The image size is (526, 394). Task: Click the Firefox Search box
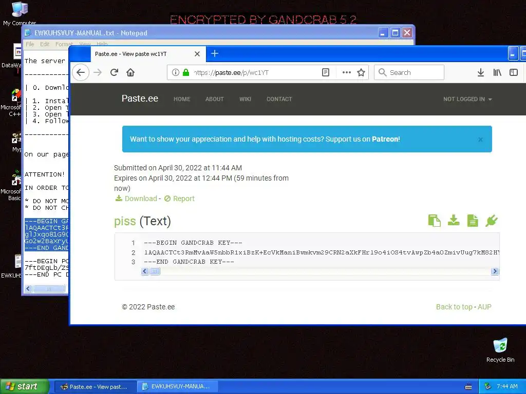(409, 72)
